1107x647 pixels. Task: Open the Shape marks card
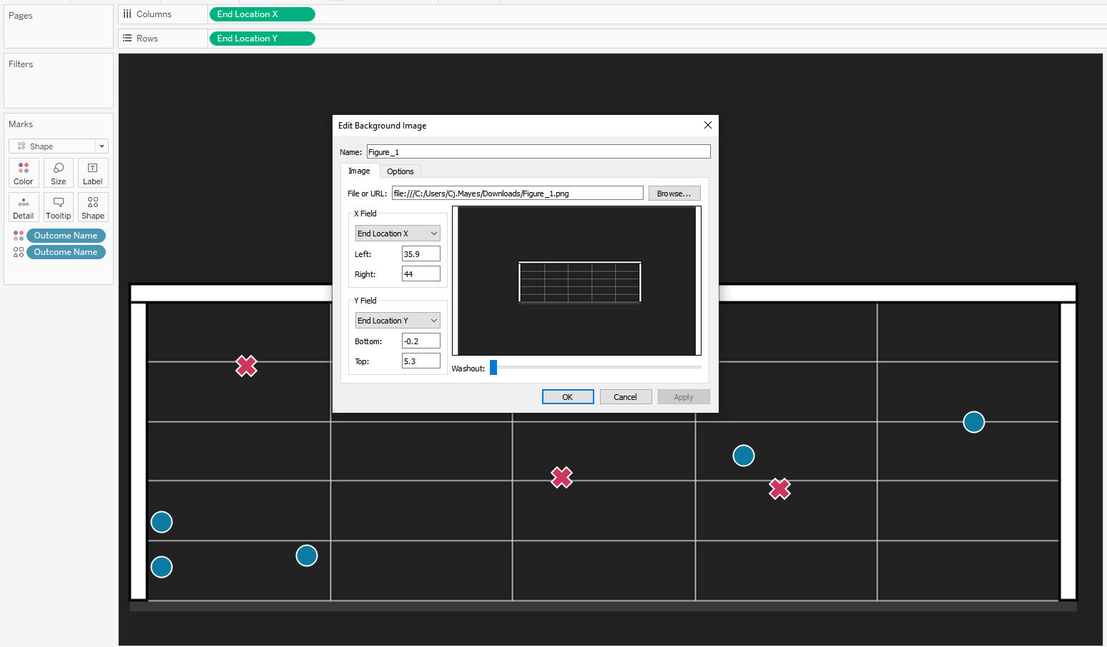[x=93, y=207]
